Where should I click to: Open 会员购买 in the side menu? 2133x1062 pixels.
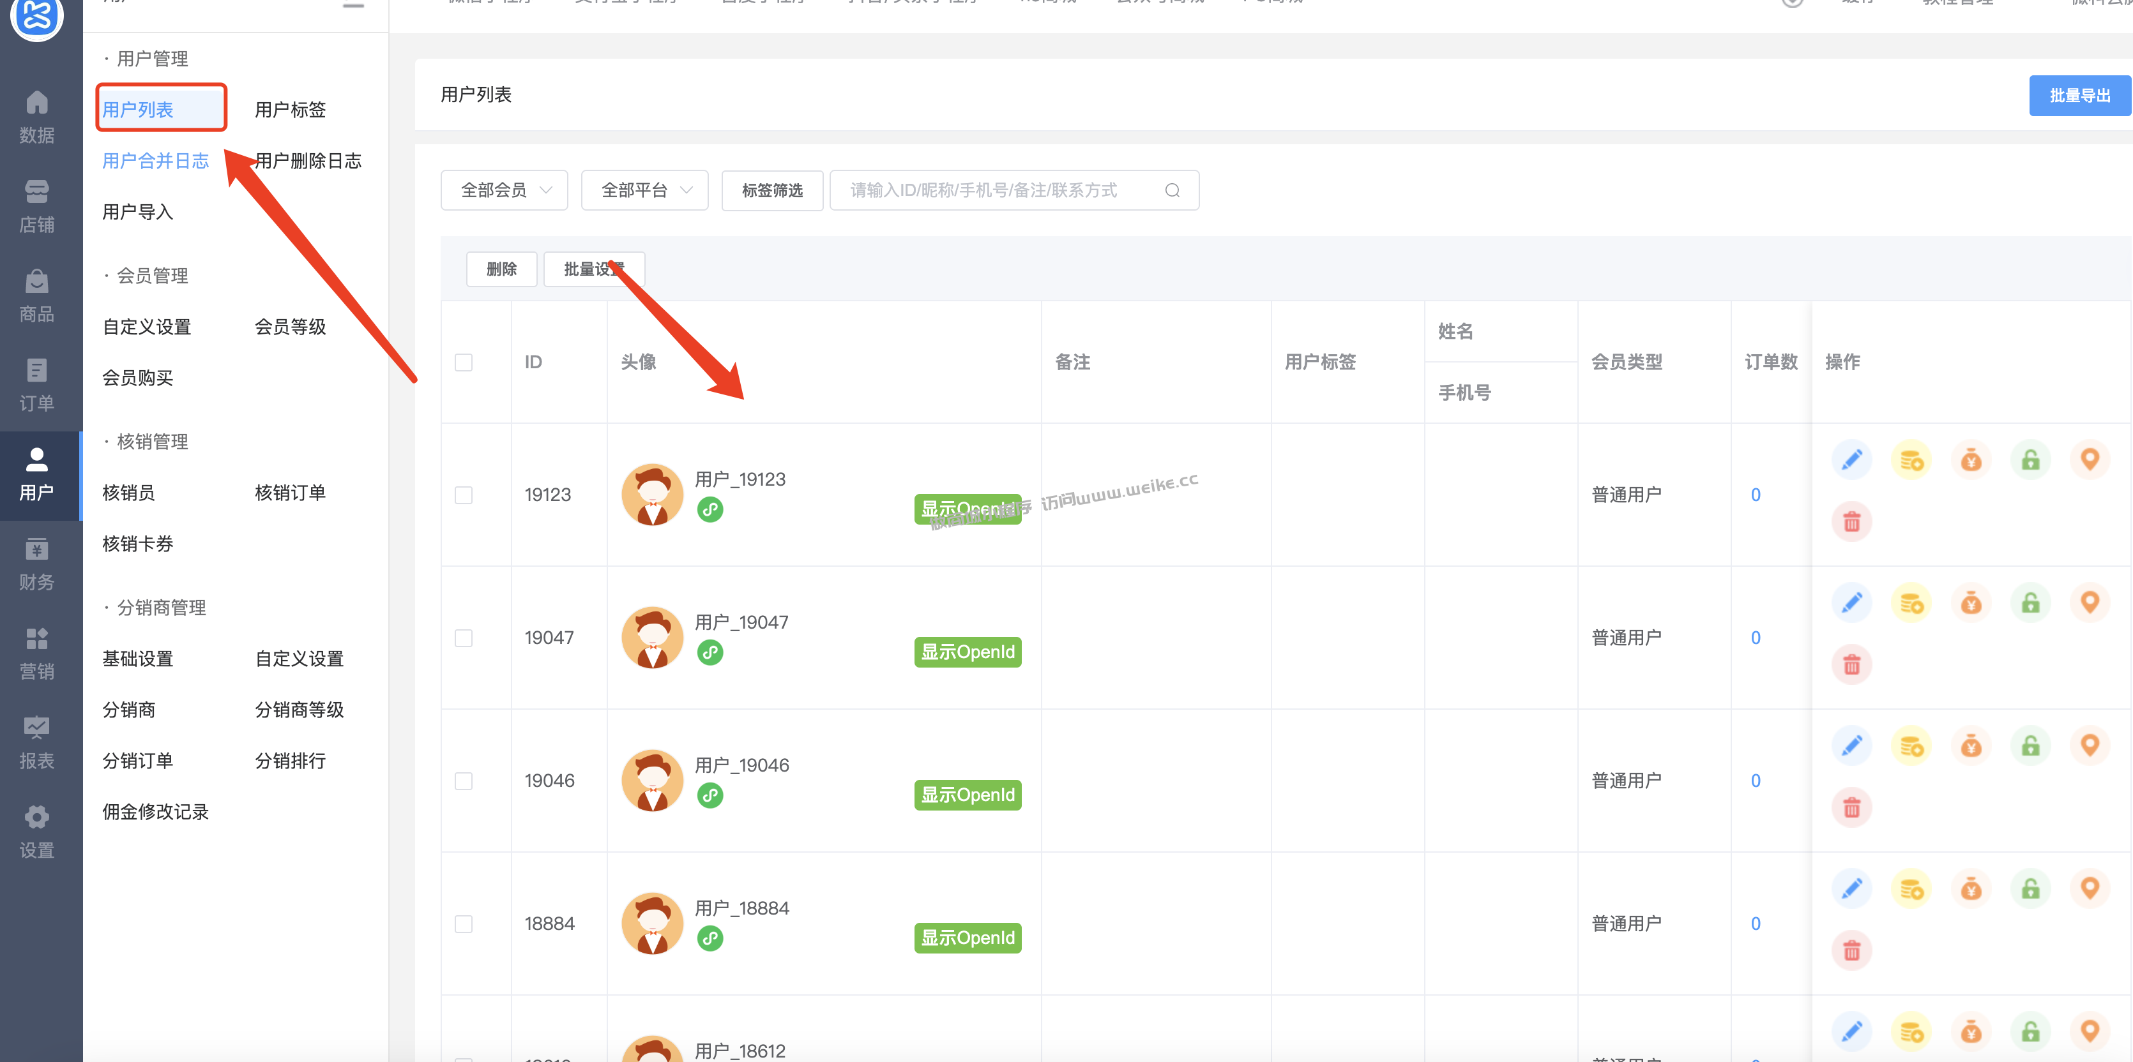(137, 377)
